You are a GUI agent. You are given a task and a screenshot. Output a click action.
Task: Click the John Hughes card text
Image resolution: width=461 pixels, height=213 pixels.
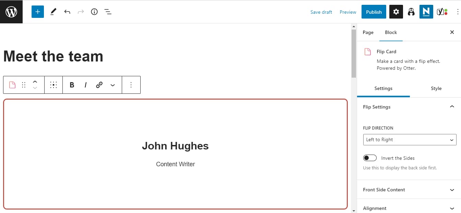[175, 146]
